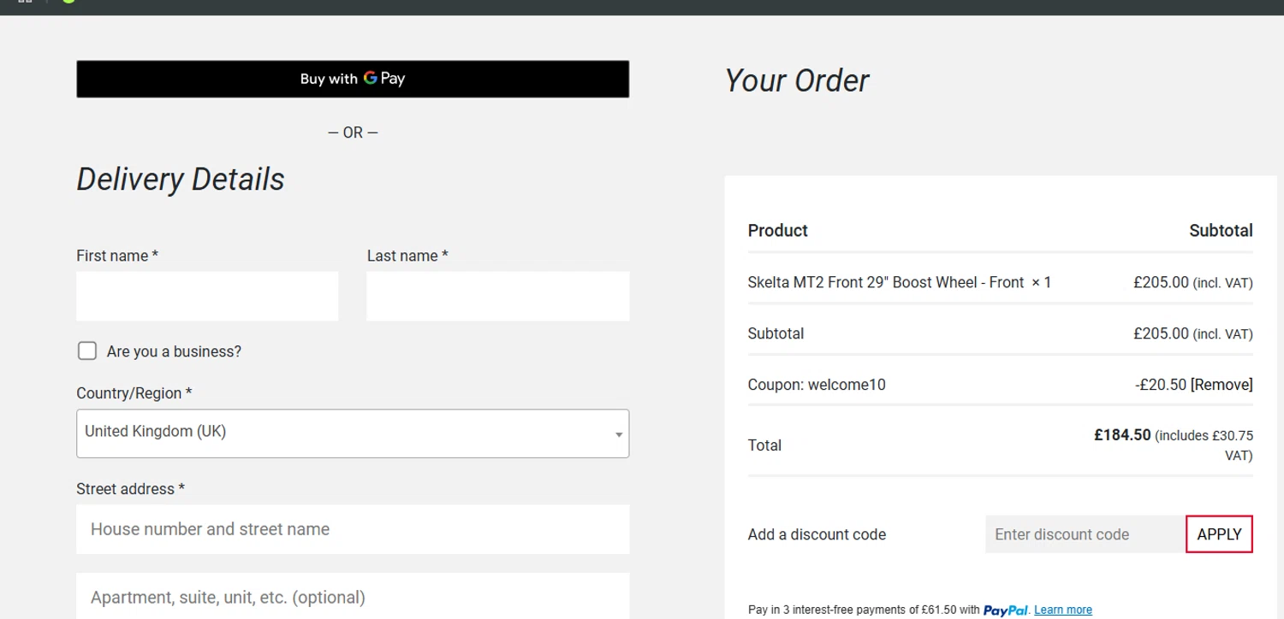The width and height of the screenshot is (1284, 619).
Task: Click the dropdown arrow next to United Kingdom
Action: pos(619,434)
